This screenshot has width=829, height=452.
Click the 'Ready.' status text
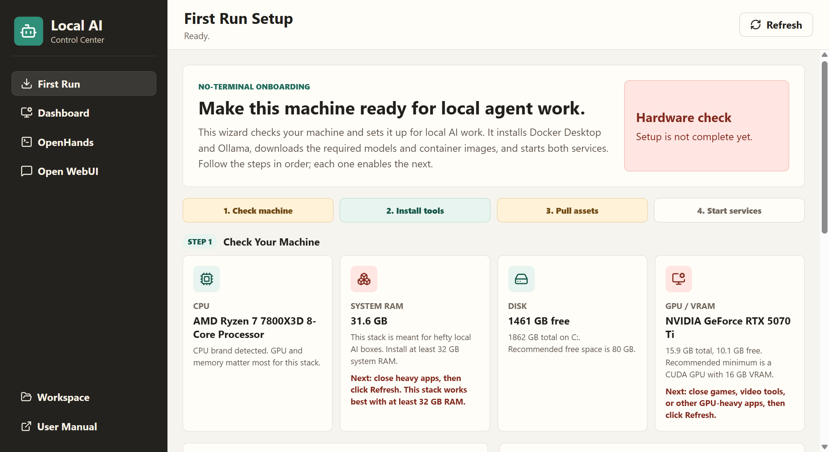[197, 36]
